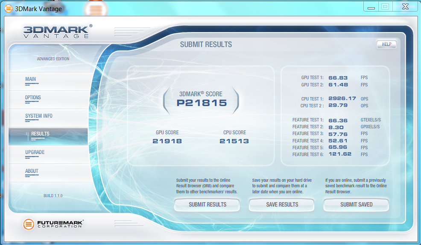
Task: Click the 3DMark Vantage window title text
Action: tap(38, 9)
